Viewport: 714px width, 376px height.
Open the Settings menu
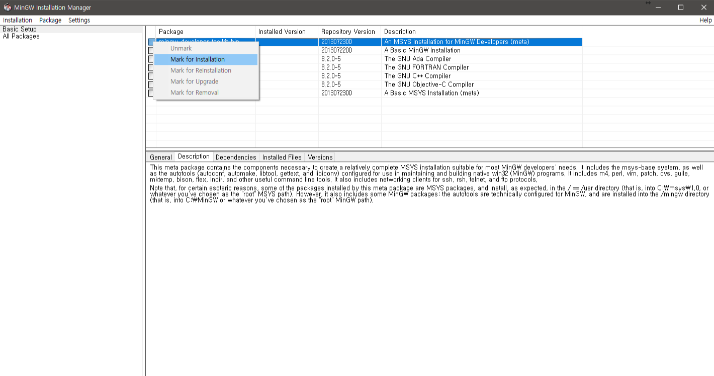pos(79,20)
